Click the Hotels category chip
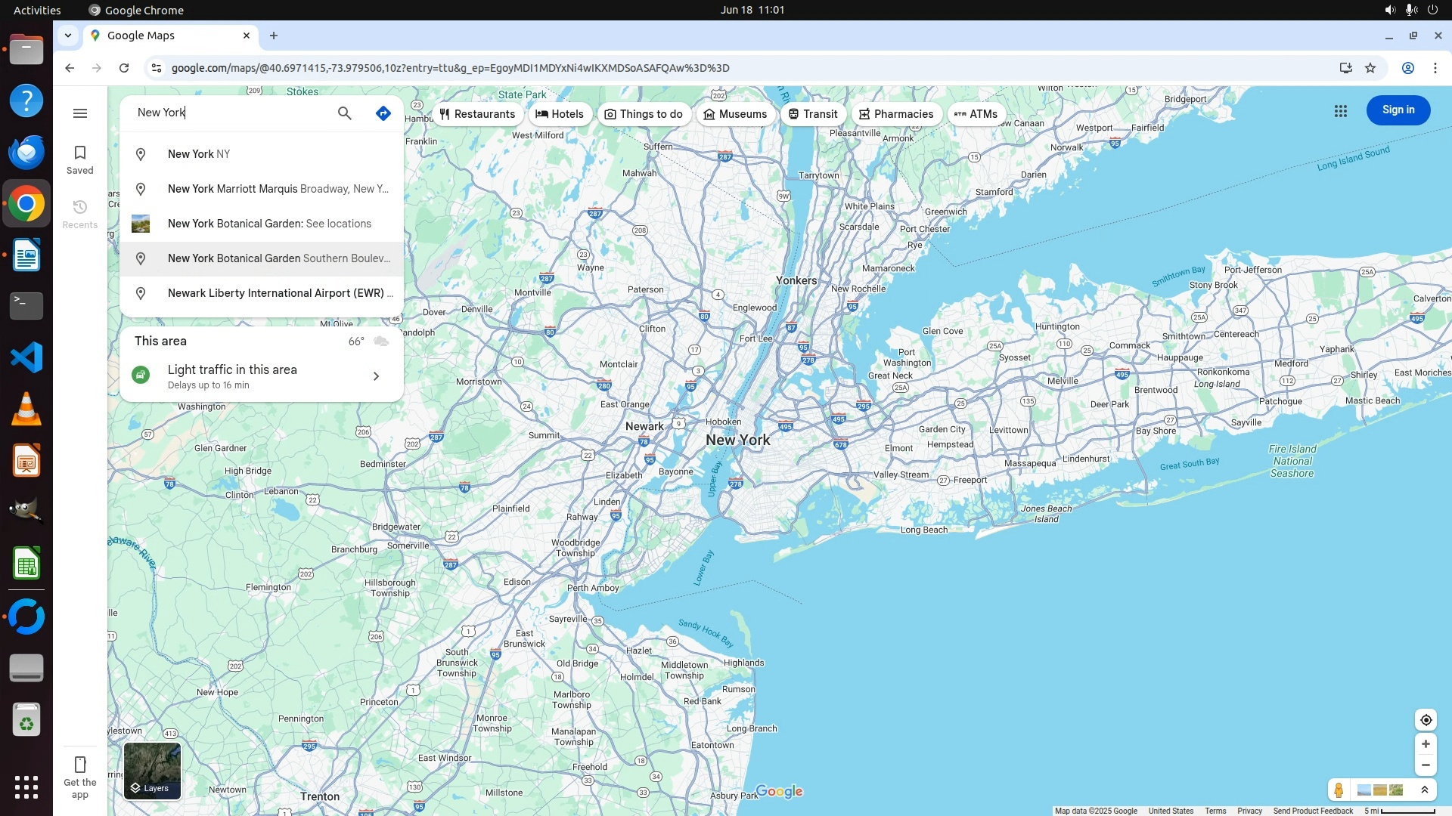 [x=560, y=114]
